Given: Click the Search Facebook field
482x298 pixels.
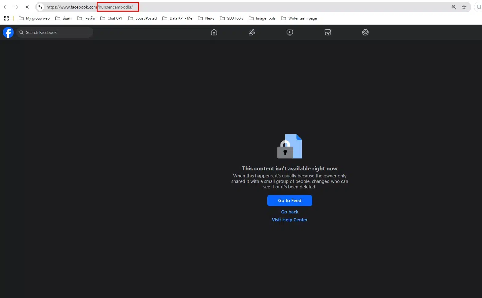Looking at the screenshot, I should point(55,32).
